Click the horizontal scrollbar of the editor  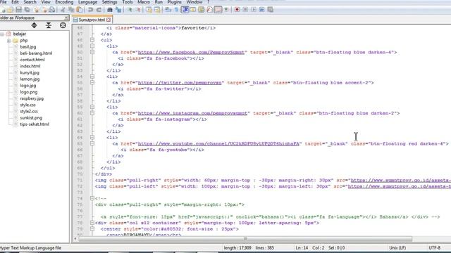pyautogui.click(x=245, y=239)
